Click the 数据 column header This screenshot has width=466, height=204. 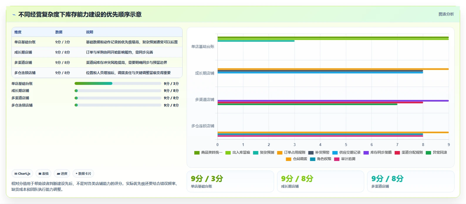(59, 32)
